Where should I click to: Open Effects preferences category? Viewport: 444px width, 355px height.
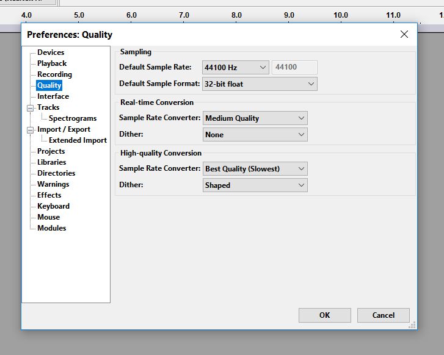click(x=49, y=195)
